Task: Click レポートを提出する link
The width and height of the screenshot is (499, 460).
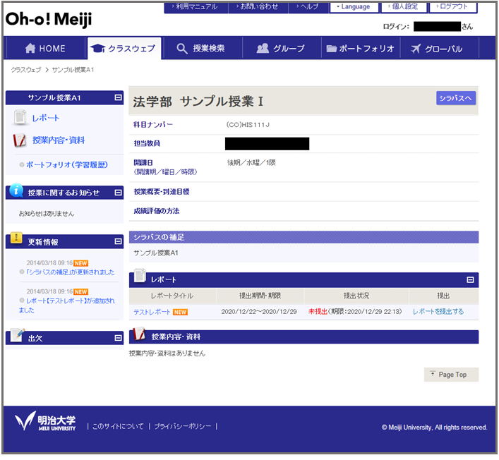Action: pos(438,312)
